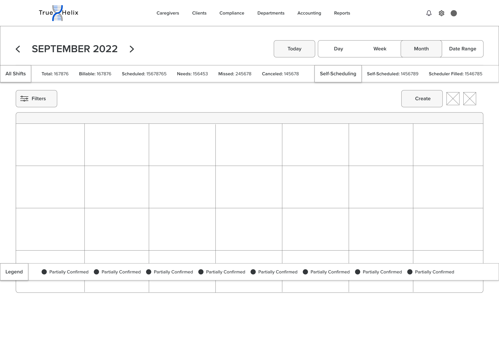The width and height of the screenshot is (499, 350).
Task: Click the Legend label
Action: click(x=14, y=272)
